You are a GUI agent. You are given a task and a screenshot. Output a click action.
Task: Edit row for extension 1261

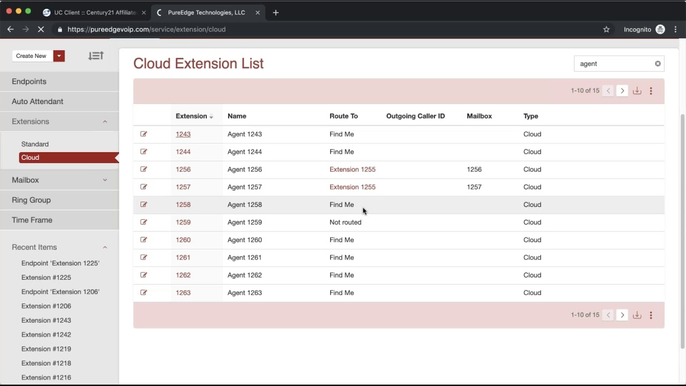(144, 257)
